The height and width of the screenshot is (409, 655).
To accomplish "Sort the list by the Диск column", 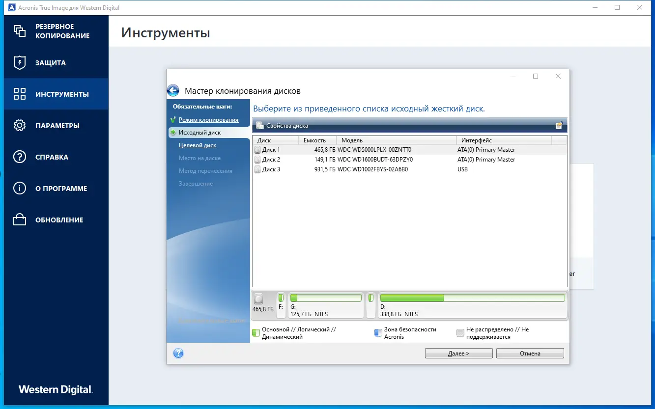I will pyautogui.click(x=276, y=140).
